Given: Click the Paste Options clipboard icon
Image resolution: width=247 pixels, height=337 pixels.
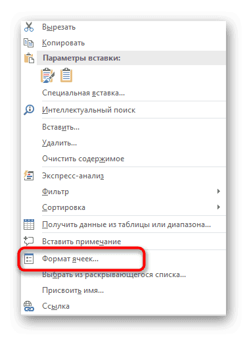Looking at the screenshot, I should (x=29, y=58).
